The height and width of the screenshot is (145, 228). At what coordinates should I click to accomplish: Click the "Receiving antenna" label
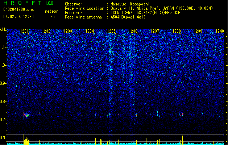pos(83,17)
